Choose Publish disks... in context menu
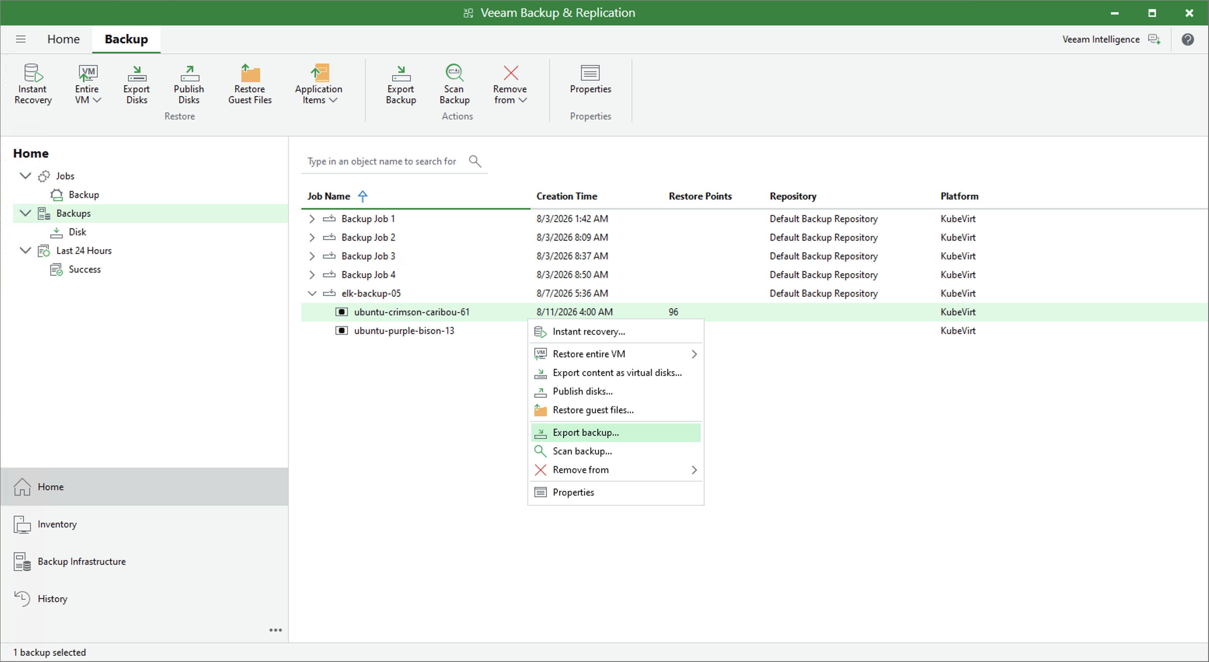The height and width of the screenshot is (662, 1209). (616, 391)
